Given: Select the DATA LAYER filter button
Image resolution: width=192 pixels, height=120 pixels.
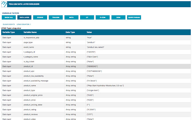Looking at the screenshot, I should (24, 17).
